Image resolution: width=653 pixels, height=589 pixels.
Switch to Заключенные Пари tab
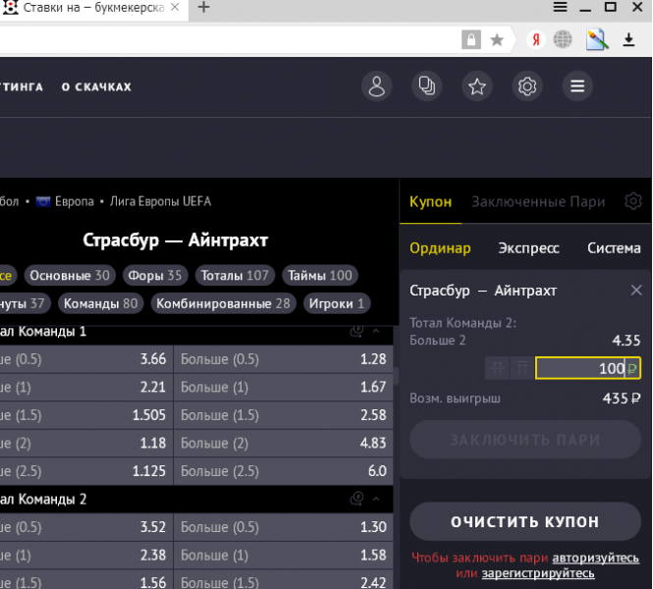coord(538,201)
